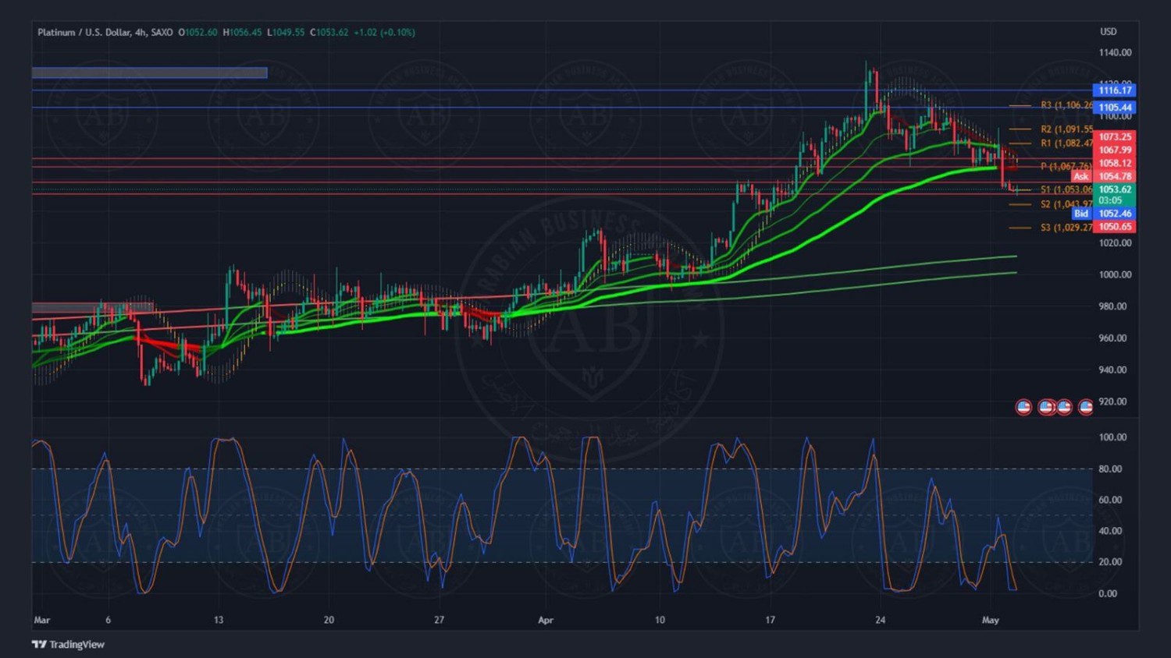
Task: Click the Apr date marker on time axis
Action: click(546, 620)
